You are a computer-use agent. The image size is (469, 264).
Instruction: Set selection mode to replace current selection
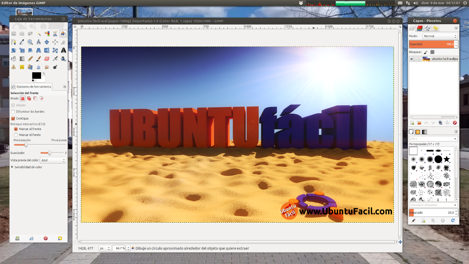(23, 98)
